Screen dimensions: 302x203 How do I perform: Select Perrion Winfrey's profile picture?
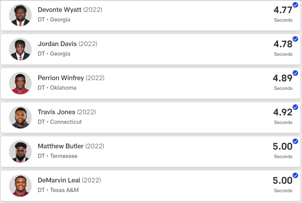point(20,83)
